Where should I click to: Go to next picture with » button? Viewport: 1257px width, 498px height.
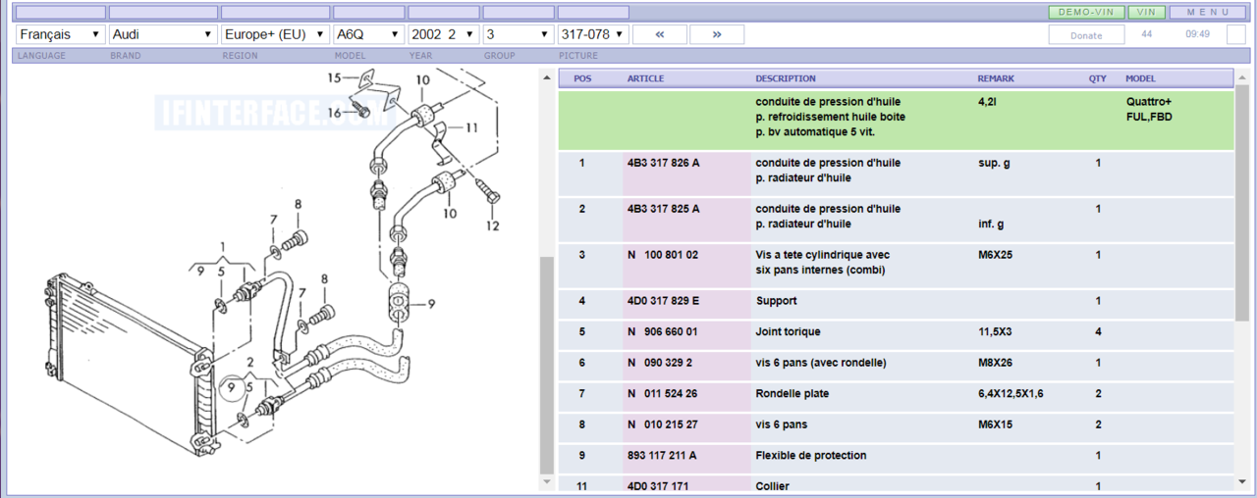click(716, 34)
